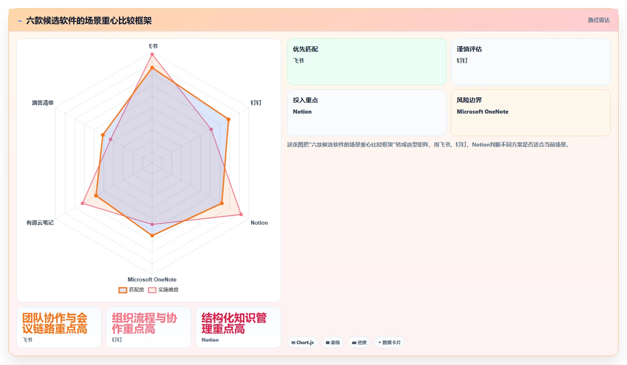This screenshot has width=627, height=365.
Task: Click the 结构化知识管理重点高 card
Action: [238, 327]
